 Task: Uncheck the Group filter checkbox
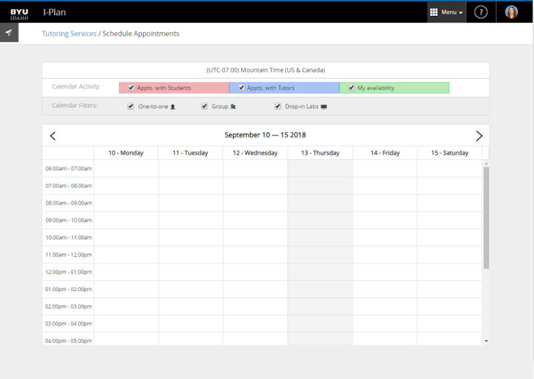pos(205,106)
